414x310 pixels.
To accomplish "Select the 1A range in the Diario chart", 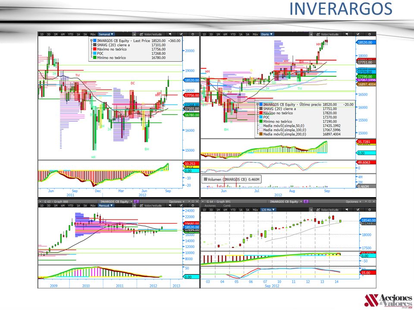I will (241, 34).
